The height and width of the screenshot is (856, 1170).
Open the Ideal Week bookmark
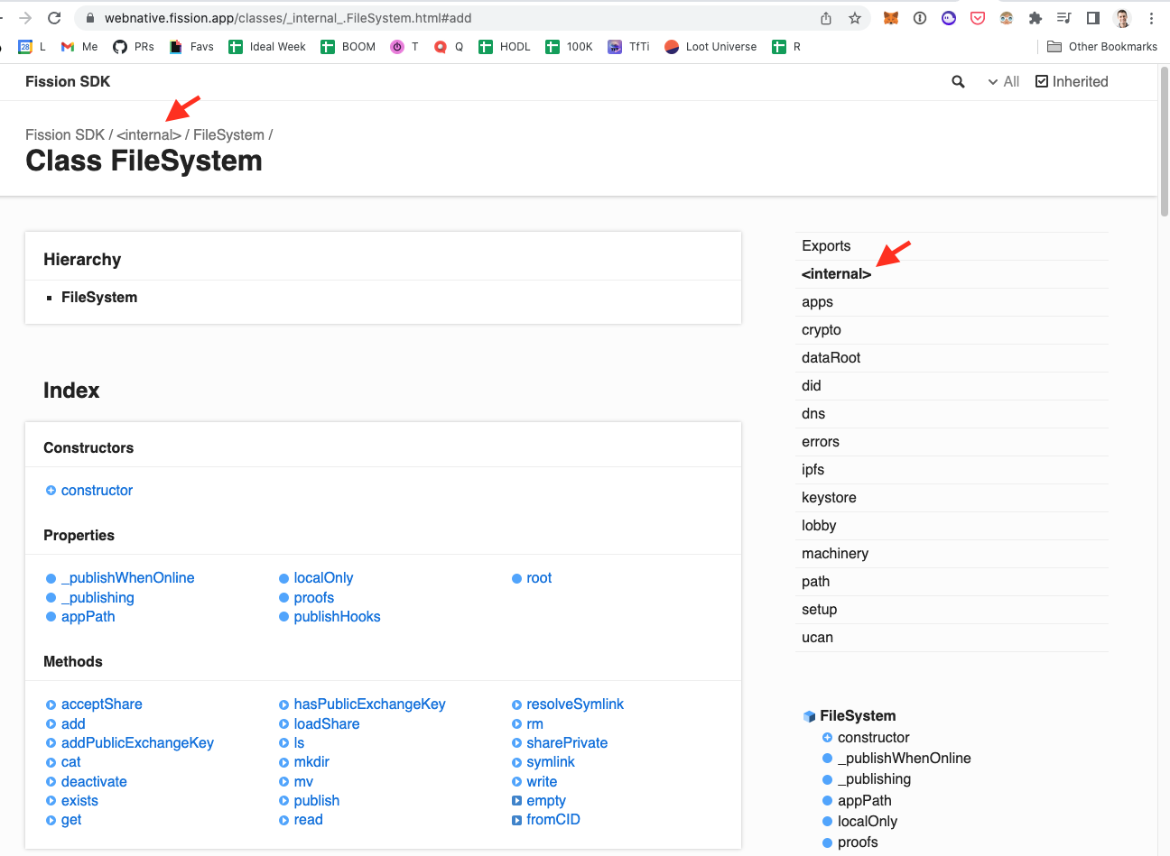click(266, 46)
